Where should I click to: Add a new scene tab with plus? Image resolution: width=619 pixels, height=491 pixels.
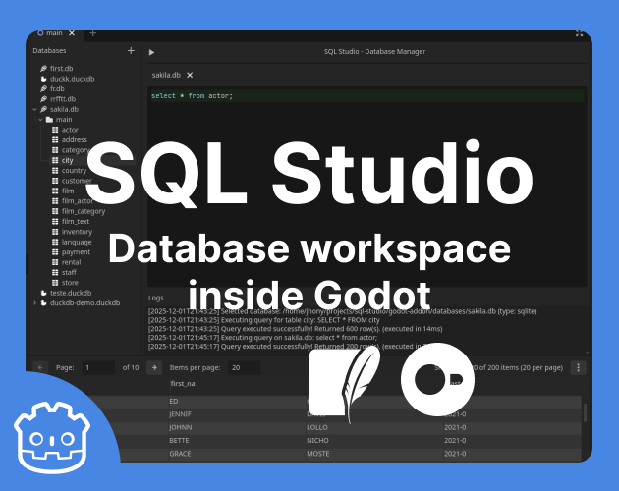click(92, 33)
